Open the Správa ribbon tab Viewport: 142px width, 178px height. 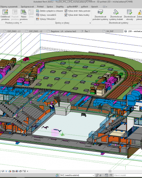(50, 7)
